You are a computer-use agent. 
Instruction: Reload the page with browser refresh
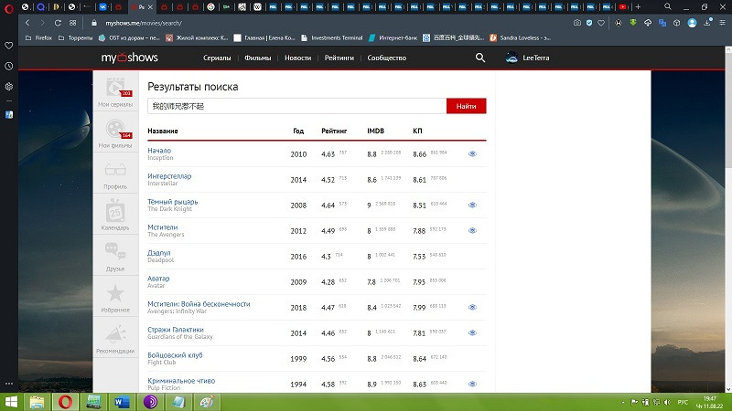coord(58,23)
